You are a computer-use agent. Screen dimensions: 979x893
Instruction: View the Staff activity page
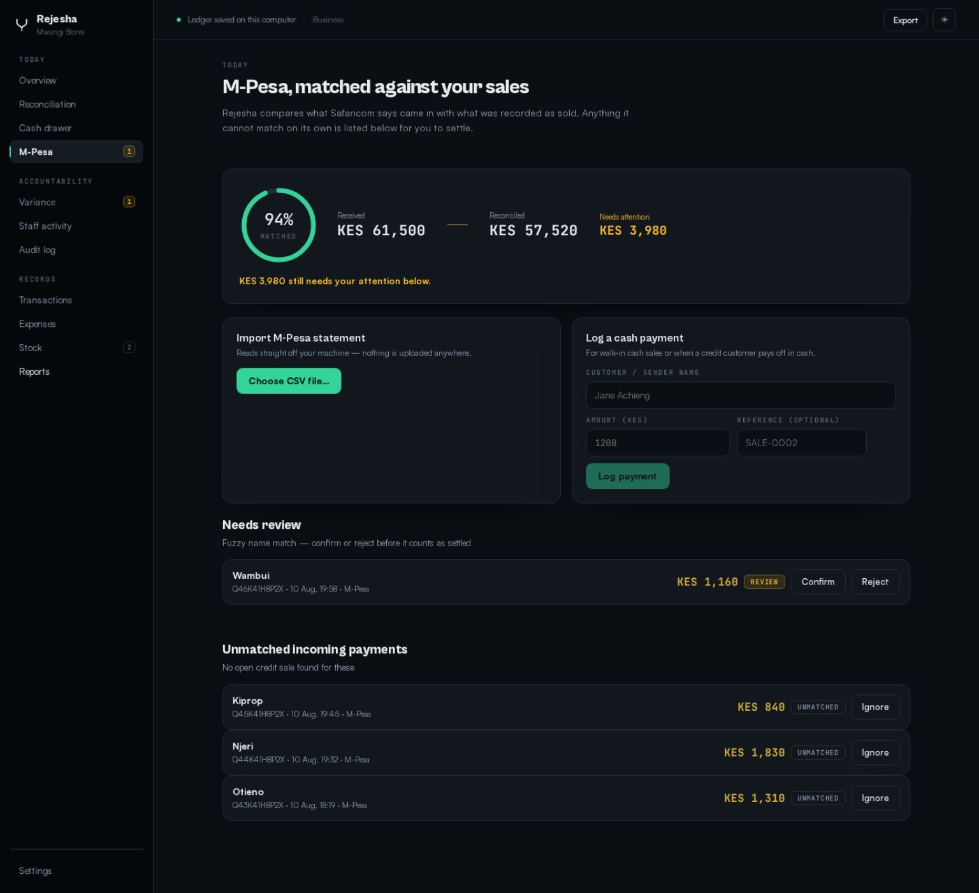76,226
